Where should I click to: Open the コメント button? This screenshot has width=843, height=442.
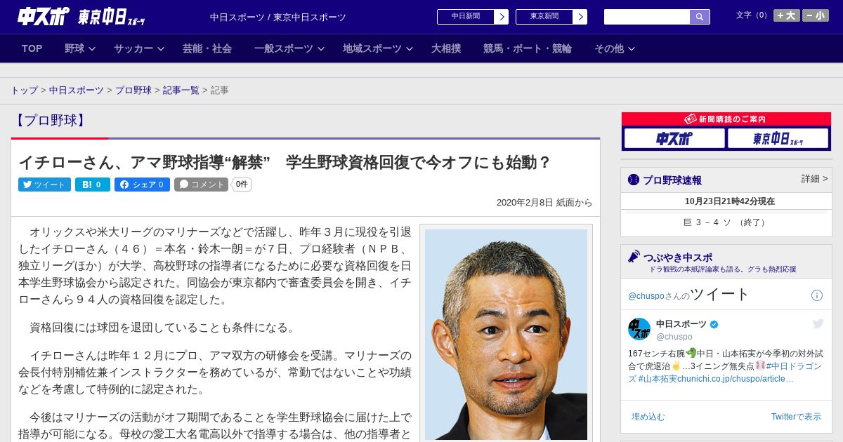tap(202, 185)
